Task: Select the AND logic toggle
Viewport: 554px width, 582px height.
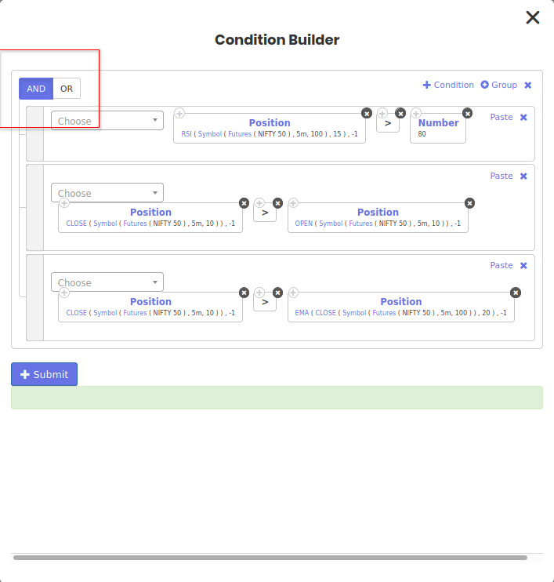Action: coord(36,89)
